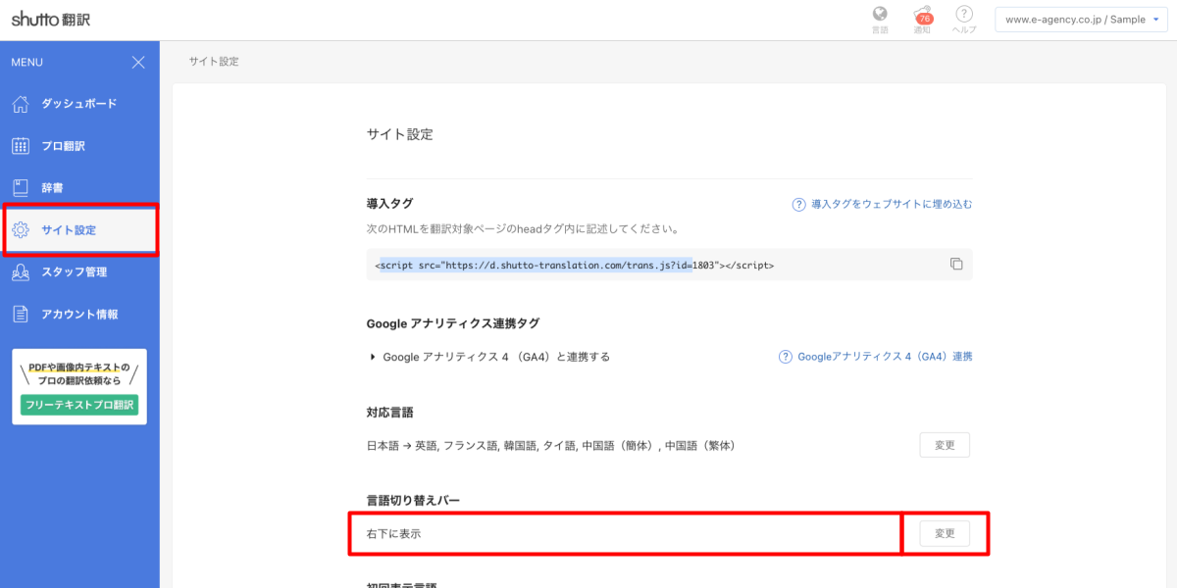Click 変更 button for 対応言語
1177x588 pixels.
pos(945,445)
